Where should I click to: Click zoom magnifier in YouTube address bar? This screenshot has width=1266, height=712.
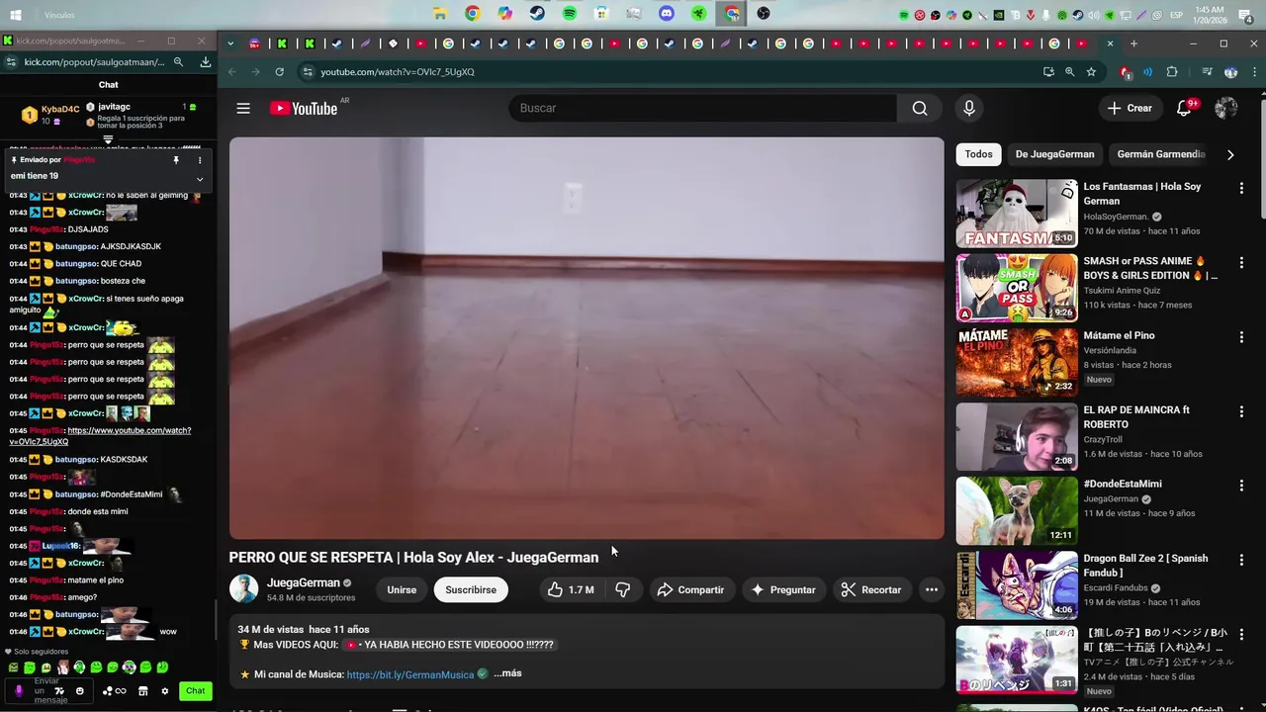point(1069,72)
